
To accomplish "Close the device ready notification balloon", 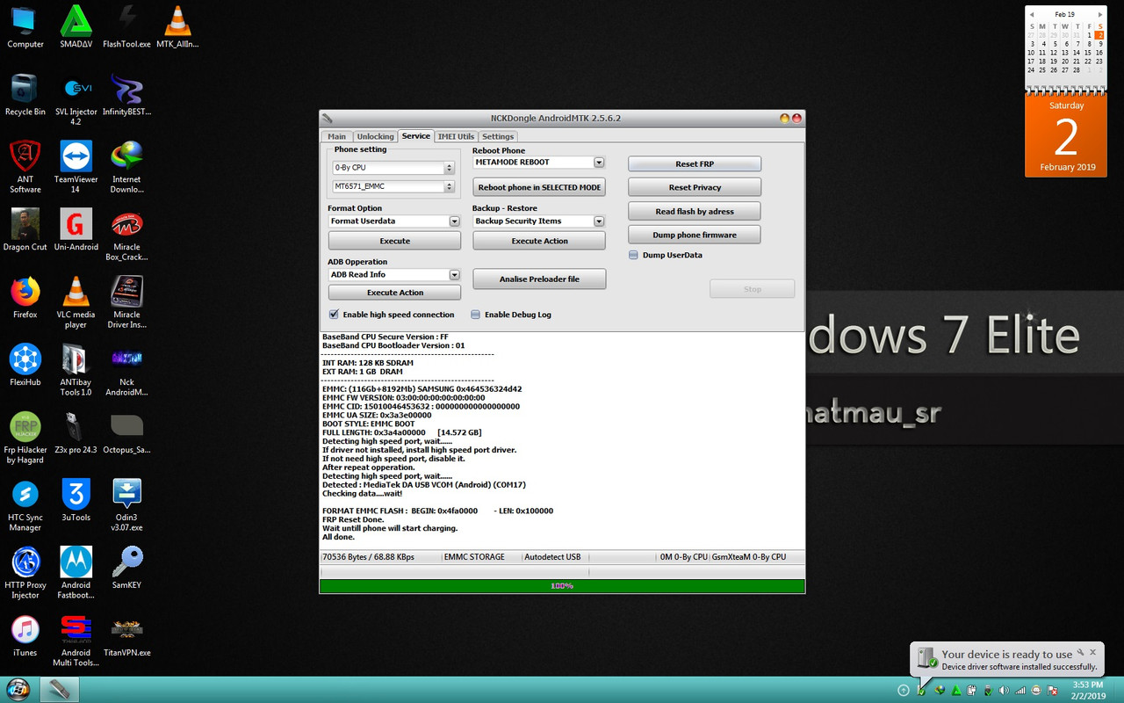I will tap(1093, 652).
